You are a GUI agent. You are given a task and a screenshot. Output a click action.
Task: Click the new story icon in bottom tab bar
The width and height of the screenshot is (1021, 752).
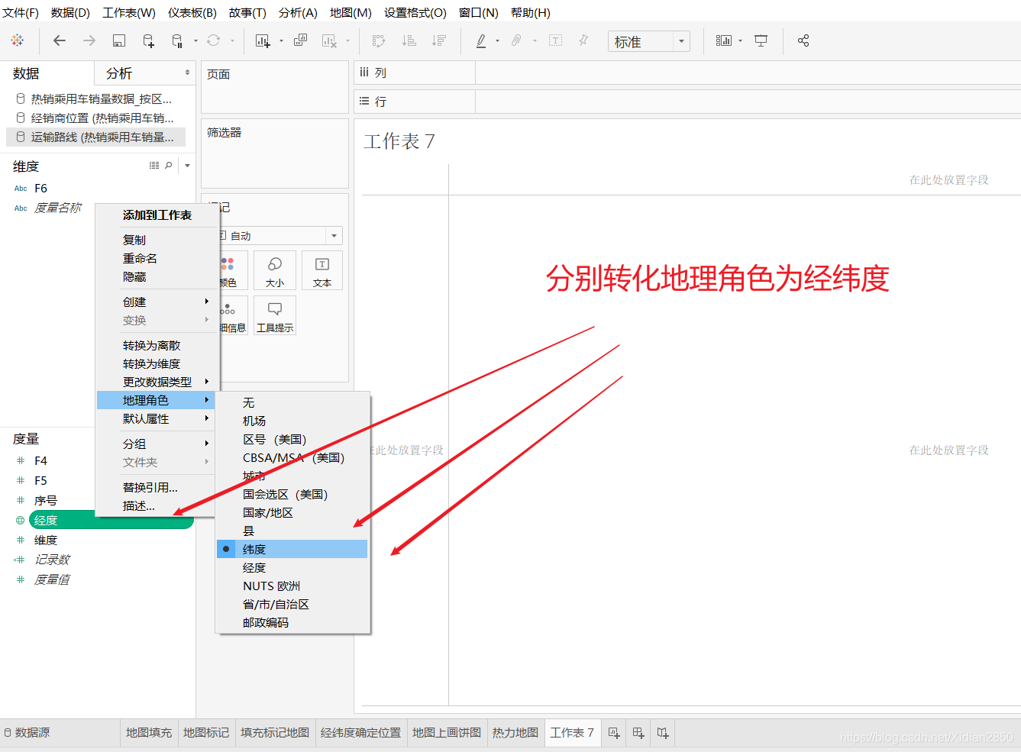663,733
